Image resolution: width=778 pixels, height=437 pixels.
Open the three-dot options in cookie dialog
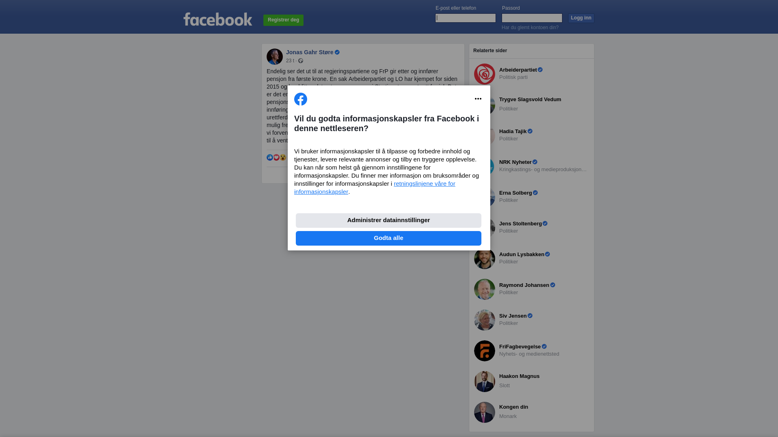click(x=478, y=99)
